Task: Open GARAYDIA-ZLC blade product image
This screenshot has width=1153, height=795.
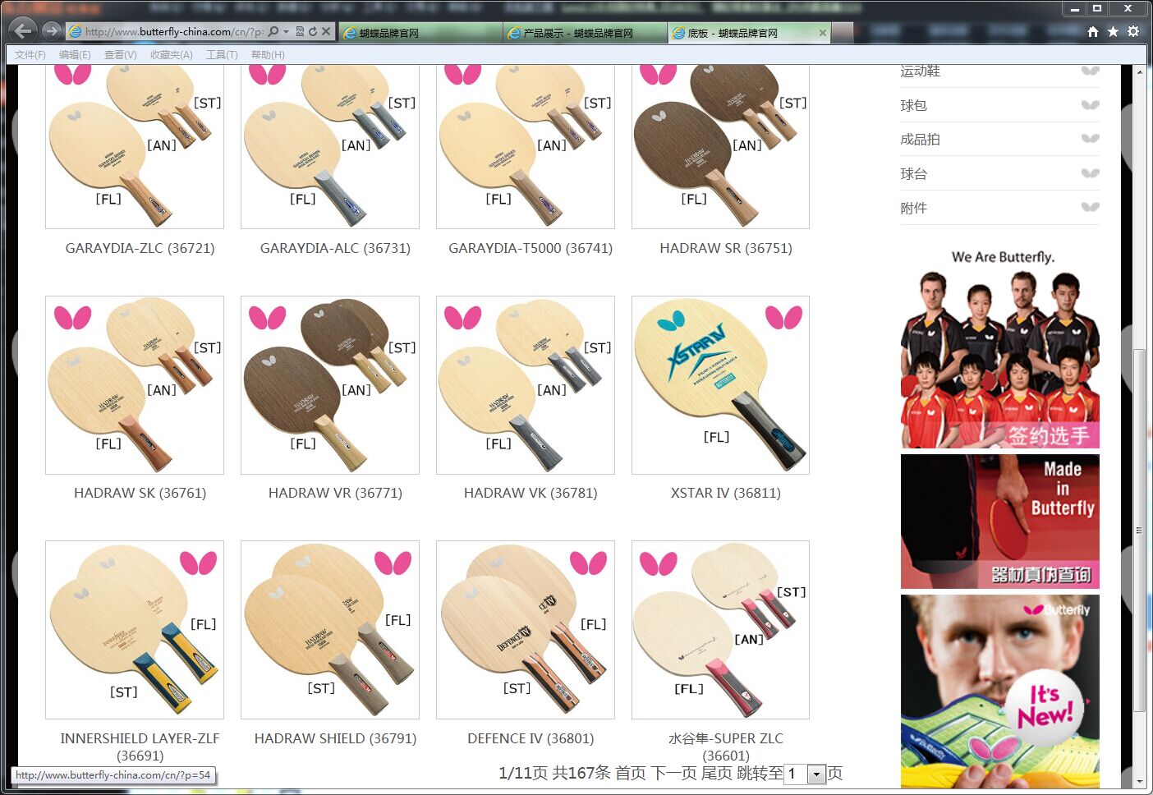Action: 135,146
